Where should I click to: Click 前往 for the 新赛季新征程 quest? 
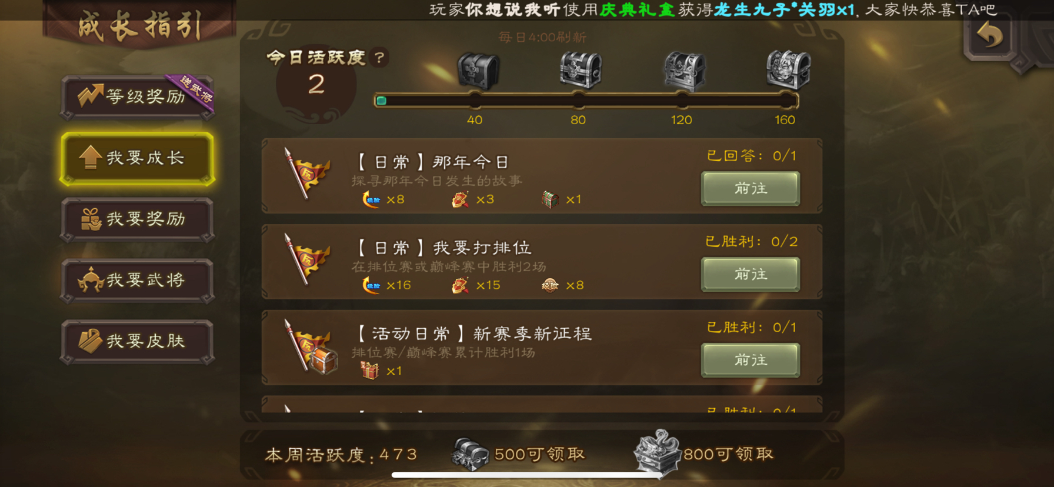pyautogui.click(x=751, y=360)
